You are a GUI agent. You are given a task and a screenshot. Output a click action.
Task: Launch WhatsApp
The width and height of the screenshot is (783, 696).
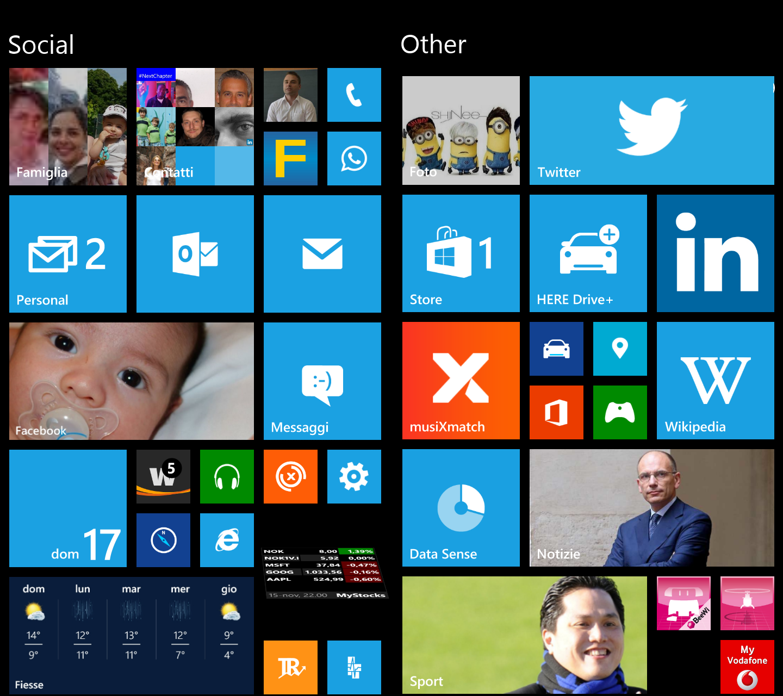[x=354, y=158]
